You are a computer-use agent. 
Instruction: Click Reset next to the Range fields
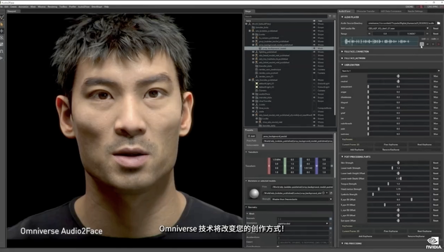[435, 33]
